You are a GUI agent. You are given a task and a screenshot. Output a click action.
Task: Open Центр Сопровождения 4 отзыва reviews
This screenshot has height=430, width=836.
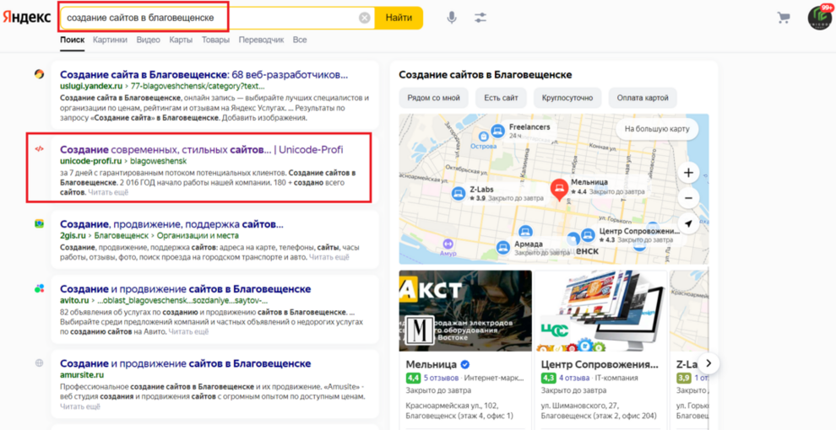point(574,379)
